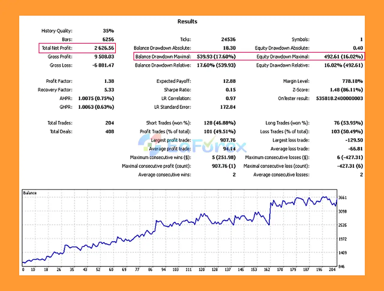The height and width of the screenshot is (291, 384).
Task: Click the Balance label in chart corner
Action: click(x=30, y=193)
